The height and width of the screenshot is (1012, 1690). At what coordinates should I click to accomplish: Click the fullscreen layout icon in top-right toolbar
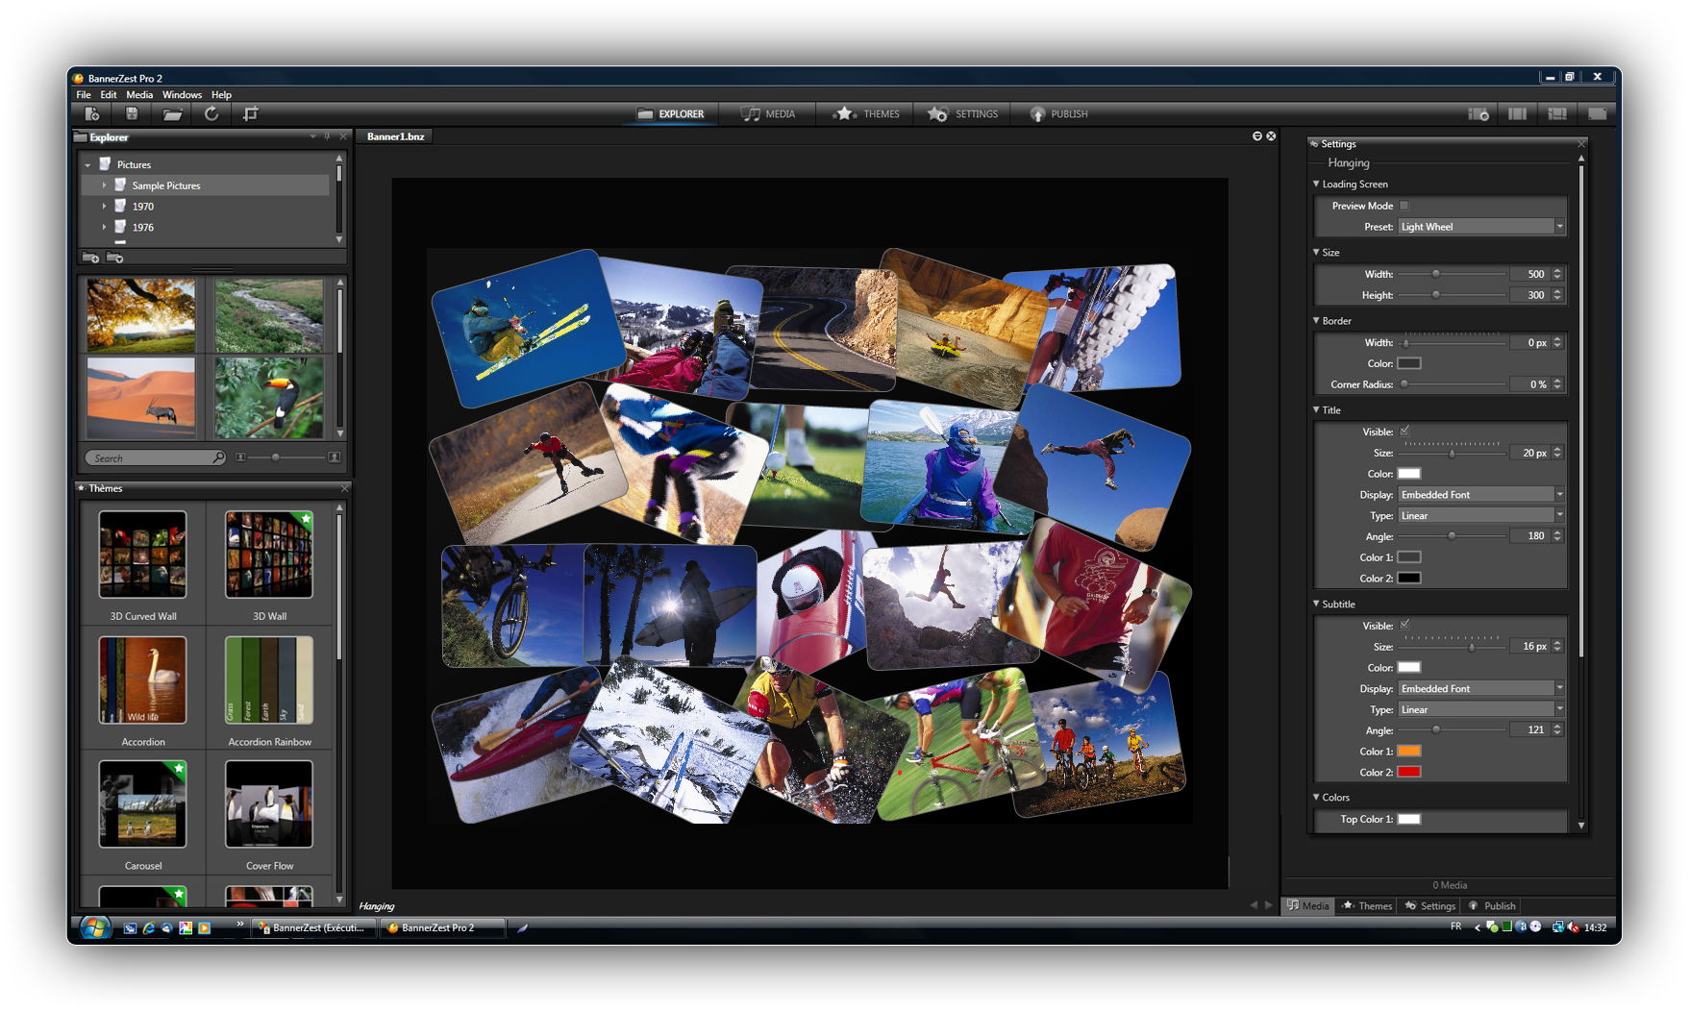pos(1597,114)
